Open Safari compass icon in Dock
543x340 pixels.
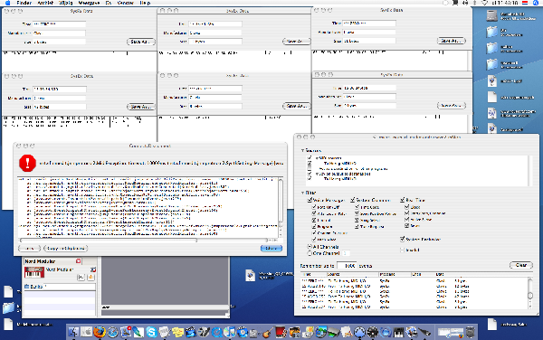[112, 332]
